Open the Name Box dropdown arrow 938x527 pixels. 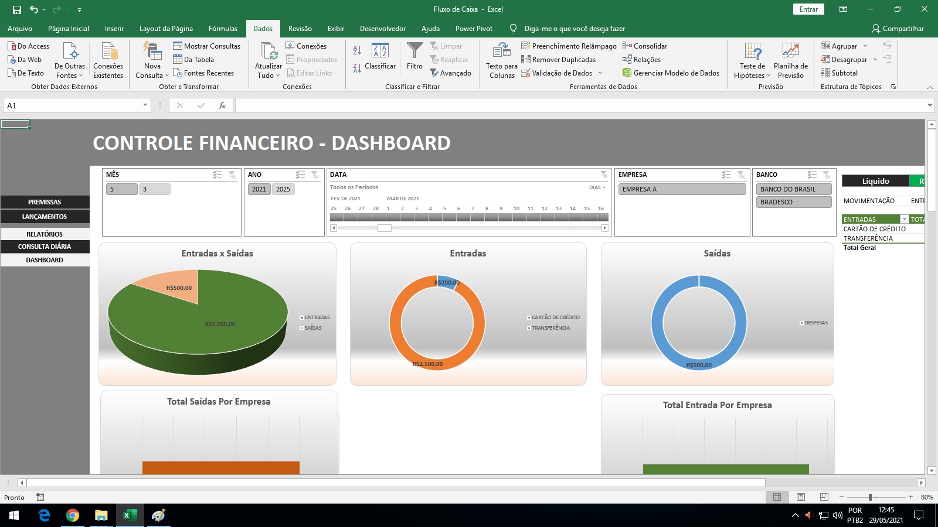click(x=145, y=105)
